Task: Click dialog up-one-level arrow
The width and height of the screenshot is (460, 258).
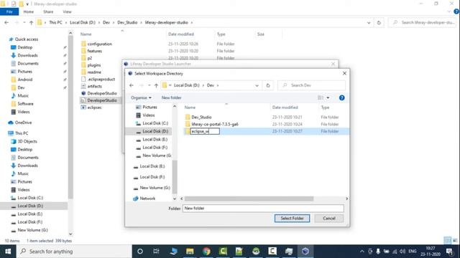Action: point(156,85)
